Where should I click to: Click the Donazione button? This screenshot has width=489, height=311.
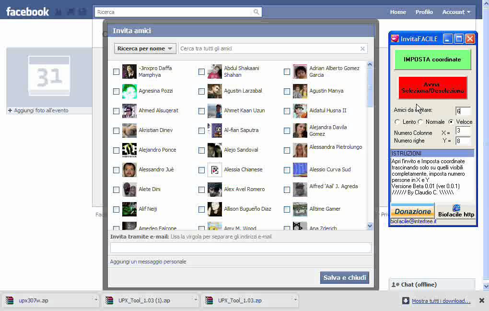[412, 211]
